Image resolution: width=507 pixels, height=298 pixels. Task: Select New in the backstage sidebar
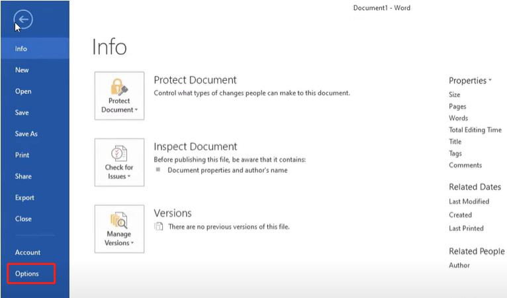[35, 70]
